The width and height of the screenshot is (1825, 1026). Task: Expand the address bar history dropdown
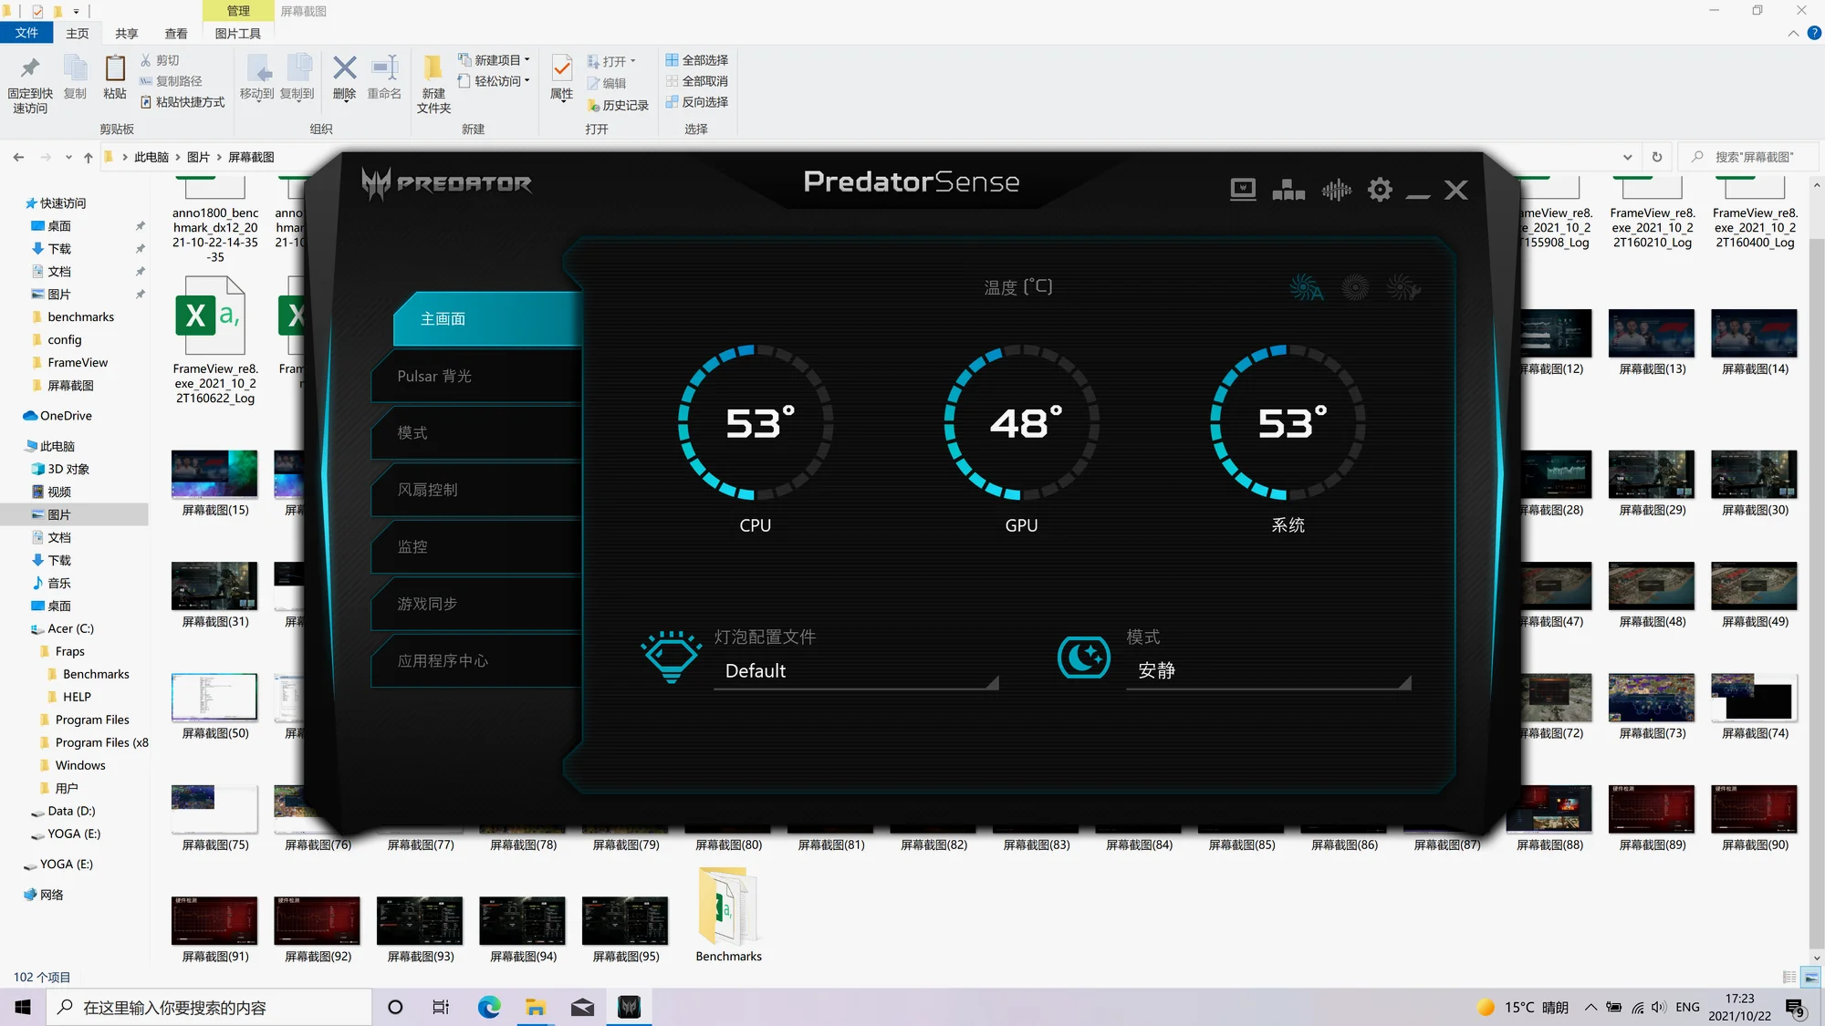(x=1627, y=157)
